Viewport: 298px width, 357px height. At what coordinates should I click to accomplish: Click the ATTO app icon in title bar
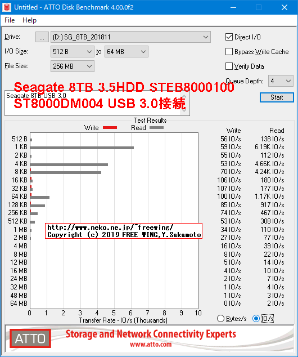7,7
